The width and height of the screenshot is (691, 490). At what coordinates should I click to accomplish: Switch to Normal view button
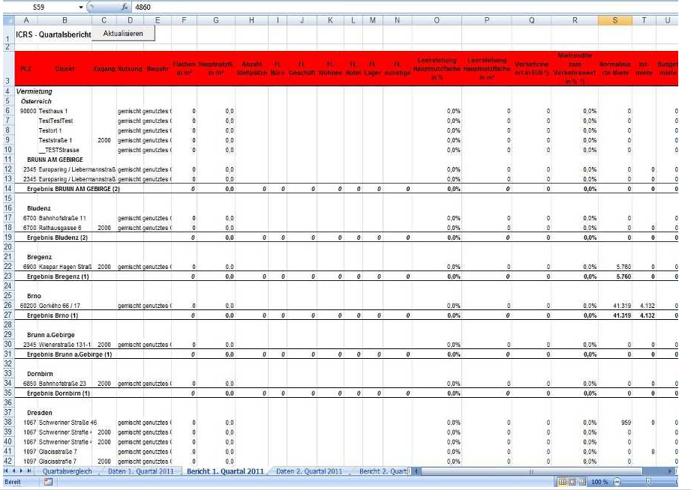click(x=563, y=482)
